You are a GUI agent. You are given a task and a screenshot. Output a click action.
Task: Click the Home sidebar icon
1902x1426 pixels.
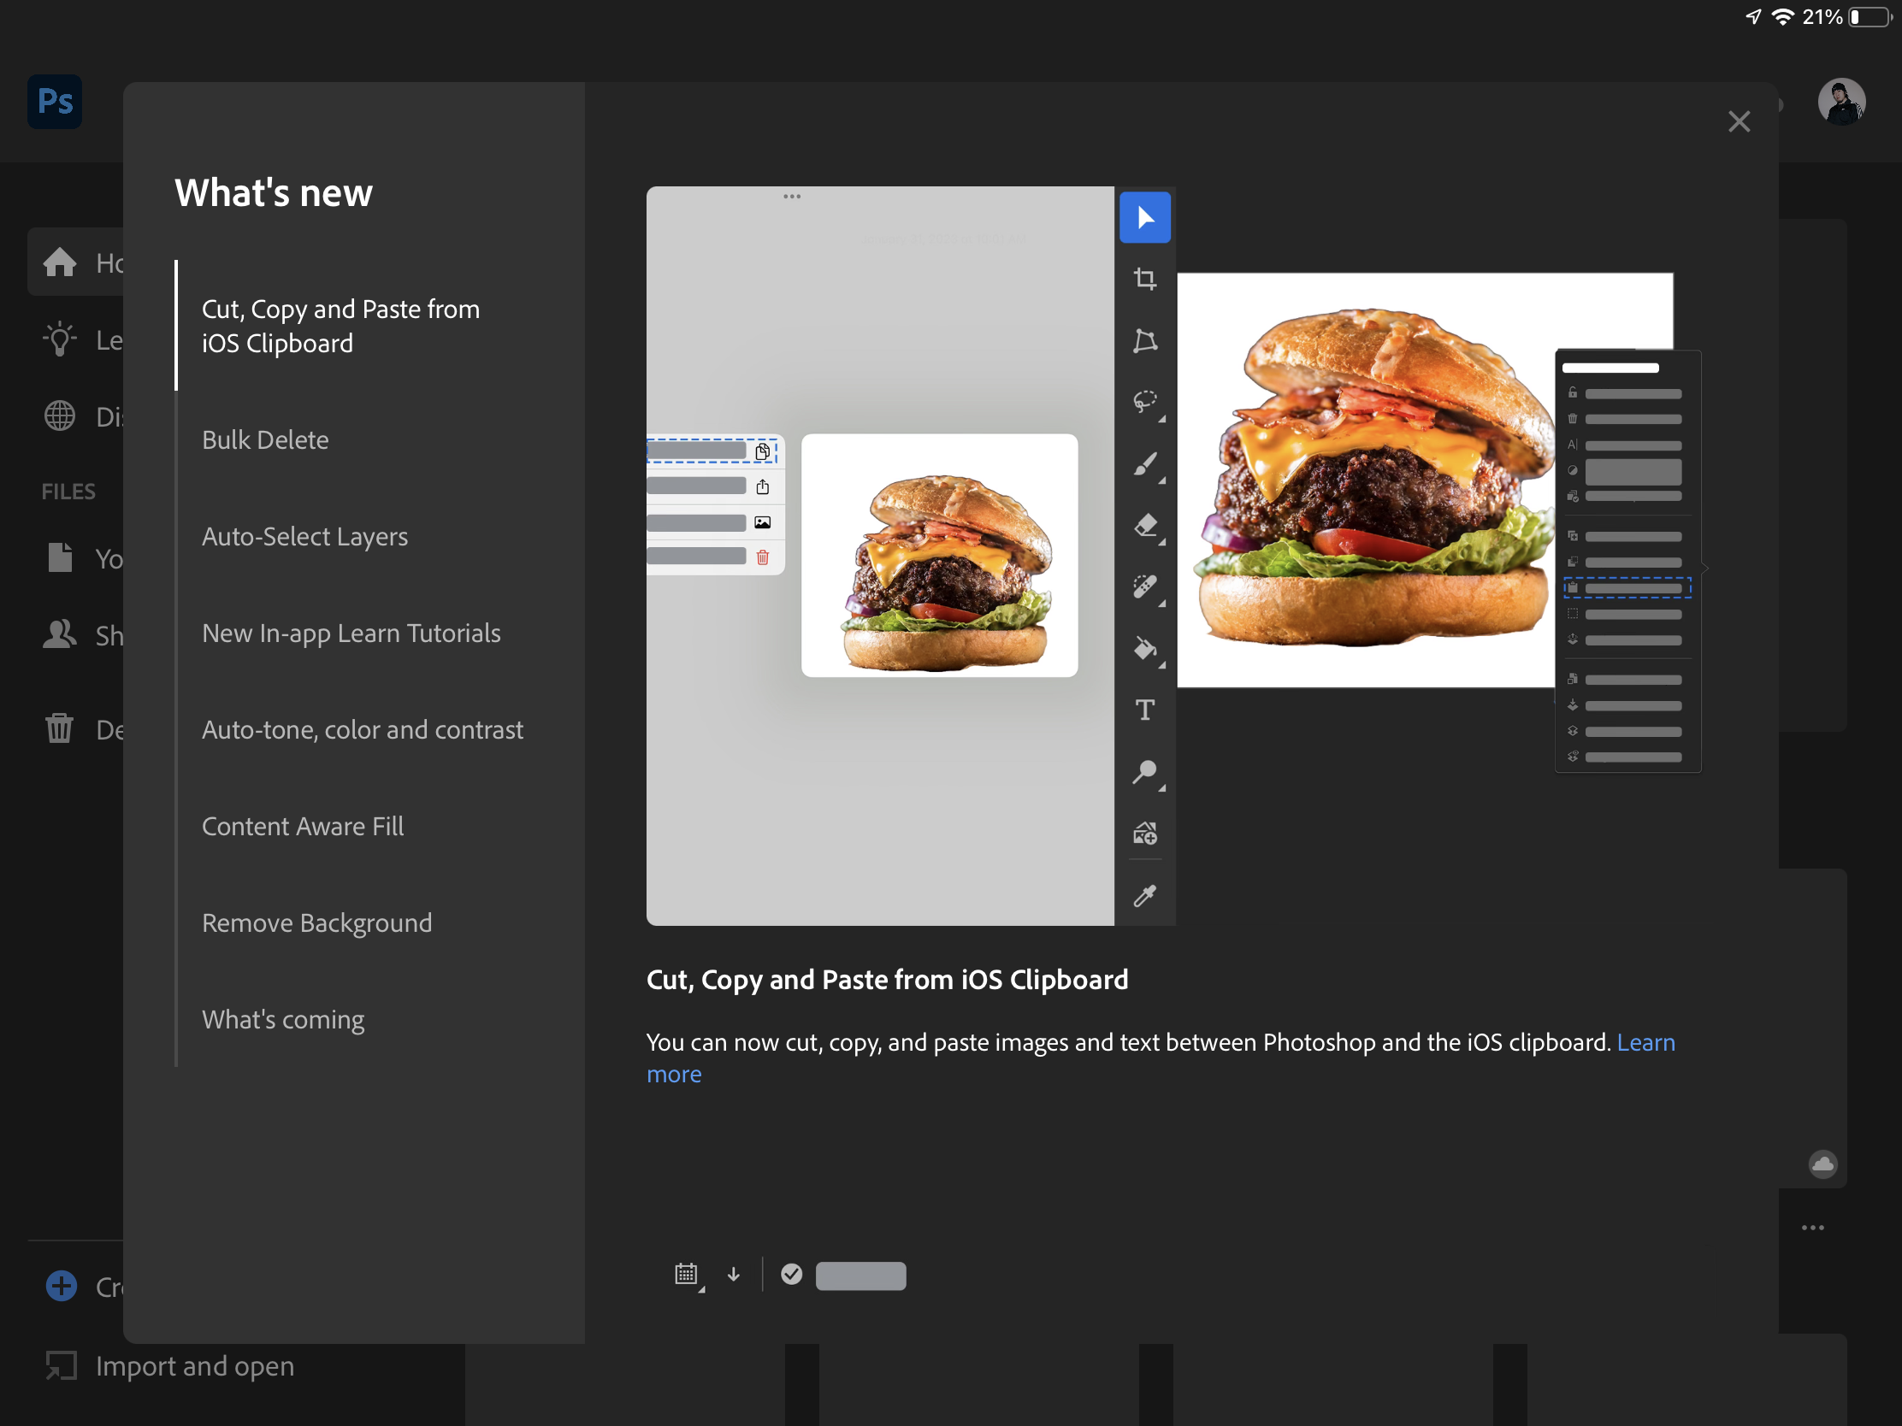point(60,262)
